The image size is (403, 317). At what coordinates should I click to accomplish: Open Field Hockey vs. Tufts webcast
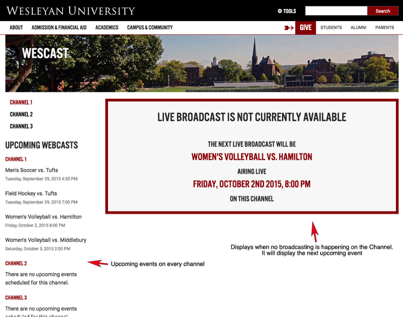pos(31,193)
